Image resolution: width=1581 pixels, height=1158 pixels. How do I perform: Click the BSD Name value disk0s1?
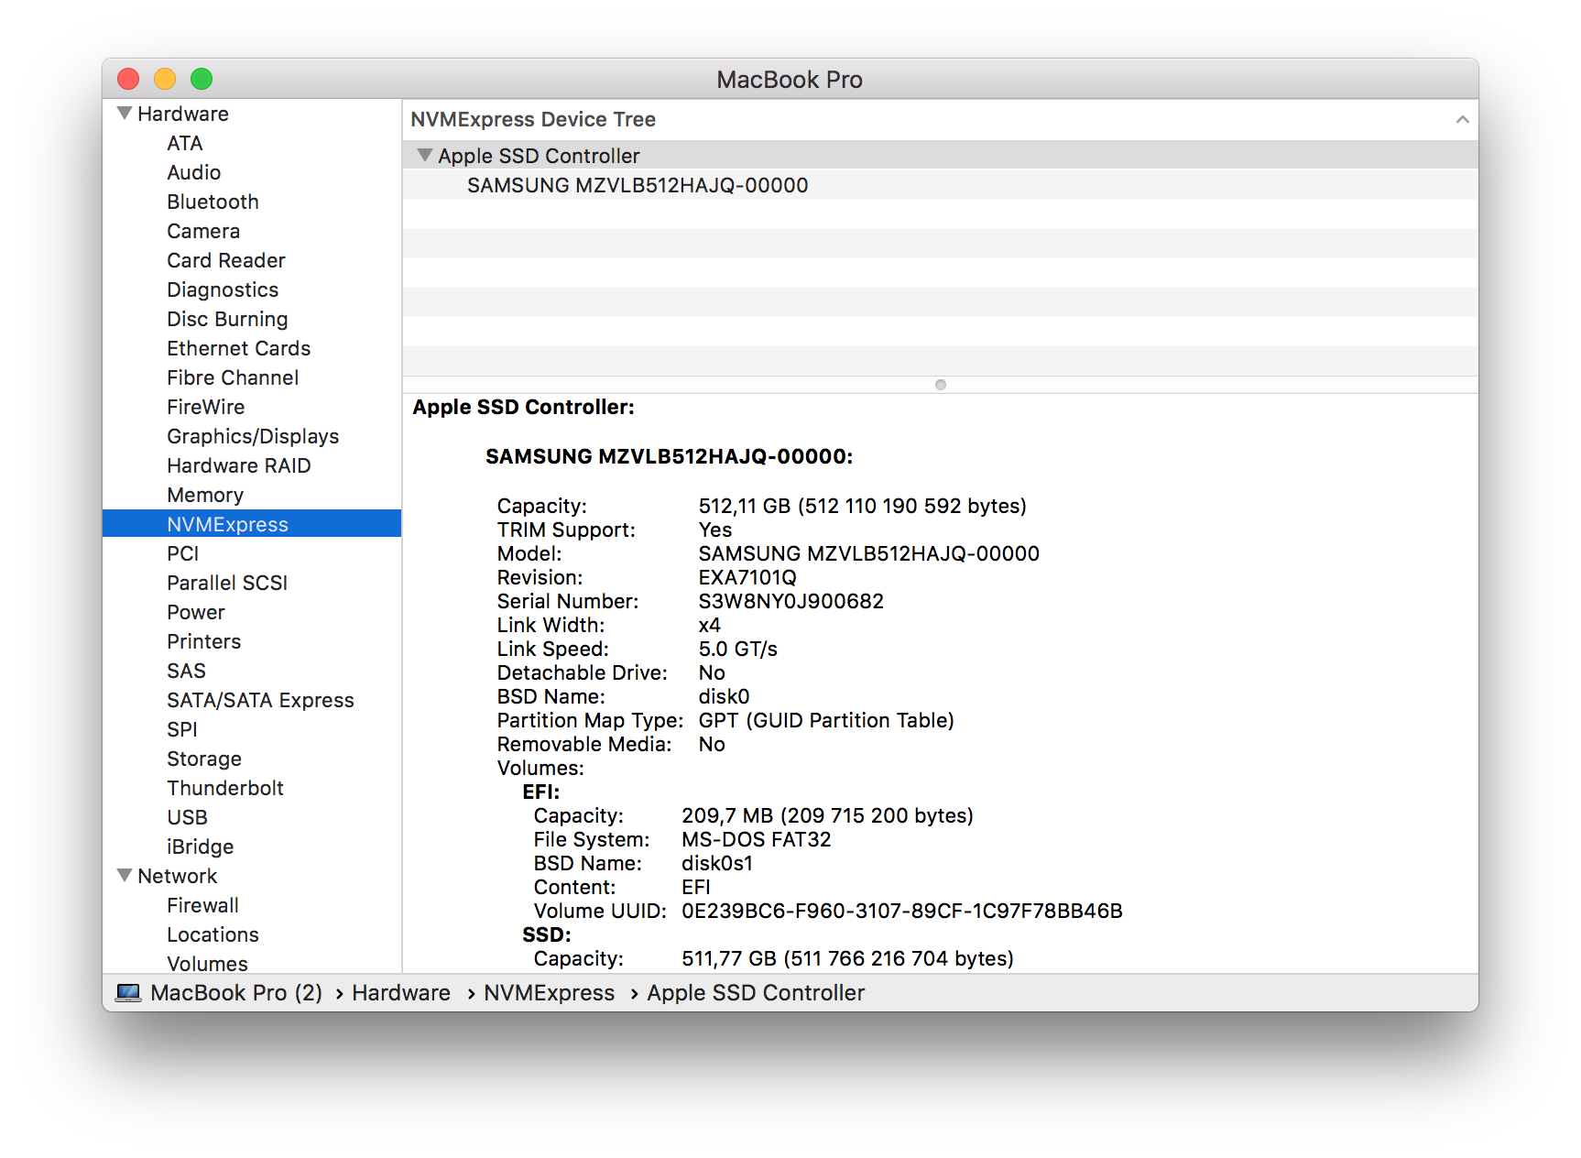click(717, 863)
